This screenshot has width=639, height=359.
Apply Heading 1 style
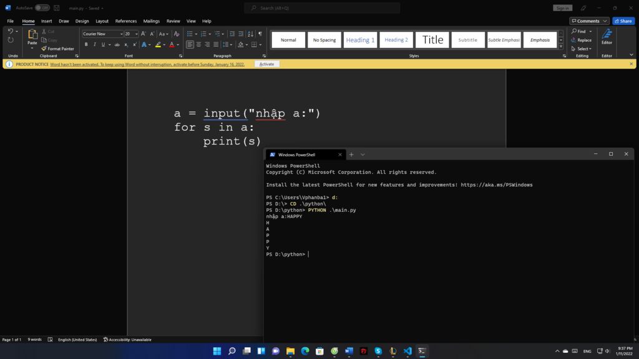pyautogui.click(x=360, y=40)
